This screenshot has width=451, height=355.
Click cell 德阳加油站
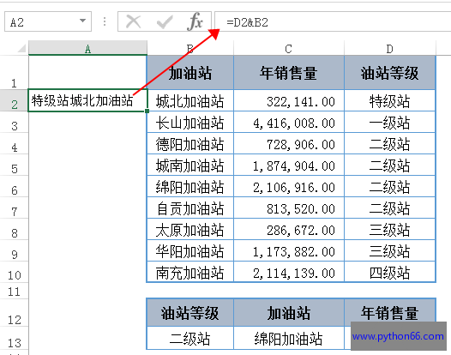click(190, 143)
